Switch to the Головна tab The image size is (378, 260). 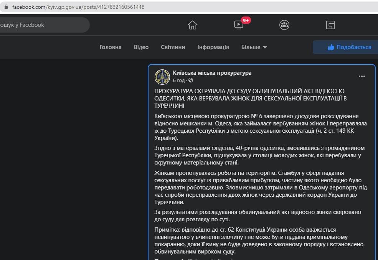(111, 47)
